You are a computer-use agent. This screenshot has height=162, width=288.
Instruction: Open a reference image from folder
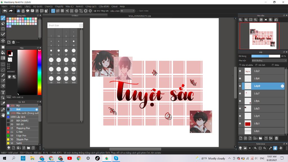pyautogui.click(x=245, y=148)
